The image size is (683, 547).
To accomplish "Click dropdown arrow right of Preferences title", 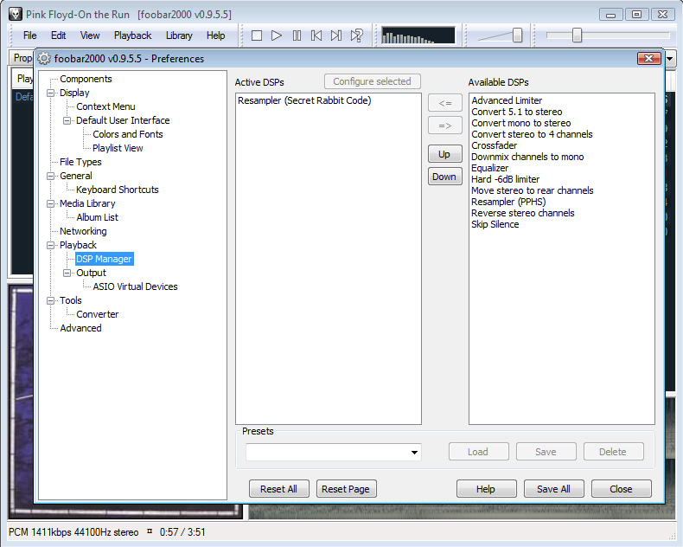I will [x=670, y=59].
